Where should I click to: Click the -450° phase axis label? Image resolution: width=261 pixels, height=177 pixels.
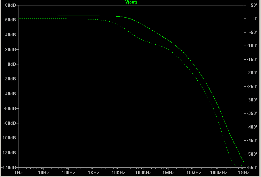[252, 140]
